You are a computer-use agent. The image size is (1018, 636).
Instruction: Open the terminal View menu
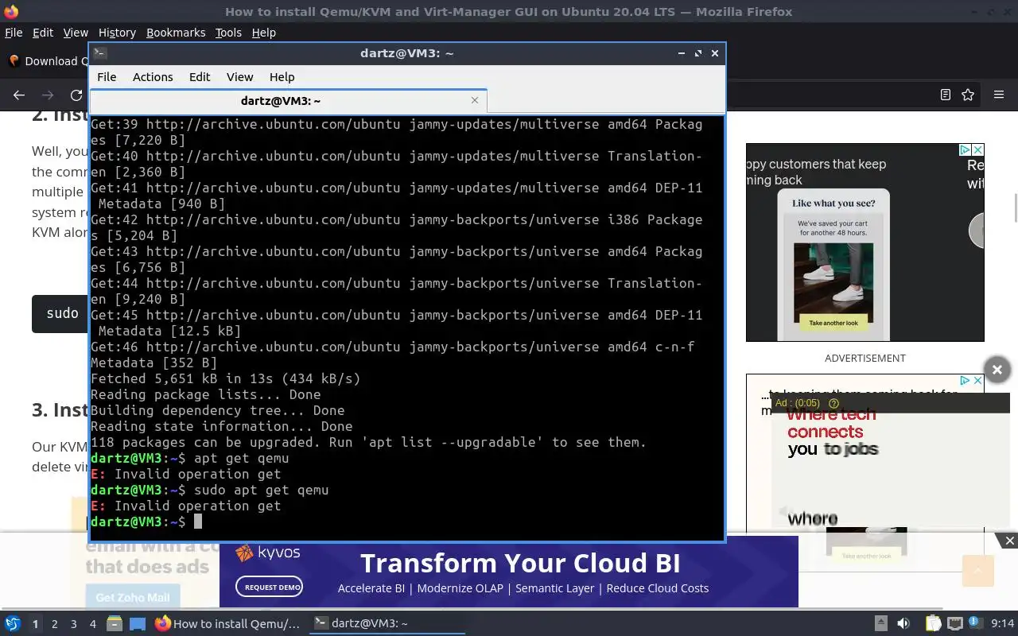click(x=239, y=77)
